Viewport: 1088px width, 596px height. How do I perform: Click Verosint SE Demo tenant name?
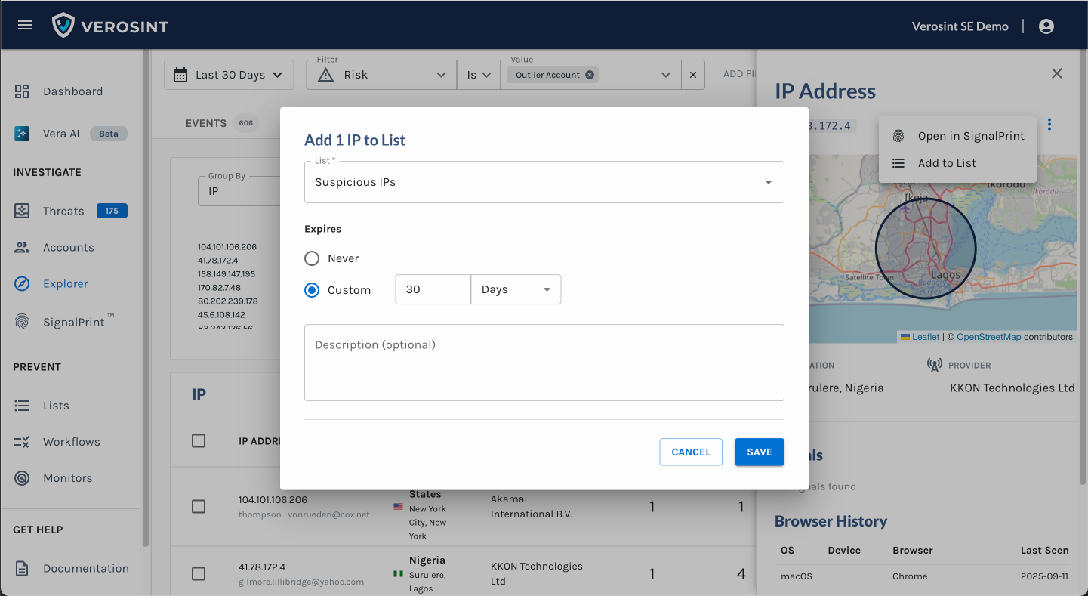pos(960,26)
